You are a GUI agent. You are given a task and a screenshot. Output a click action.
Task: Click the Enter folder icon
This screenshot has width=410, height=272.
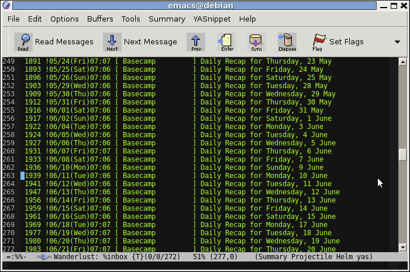tap(226, 42)
